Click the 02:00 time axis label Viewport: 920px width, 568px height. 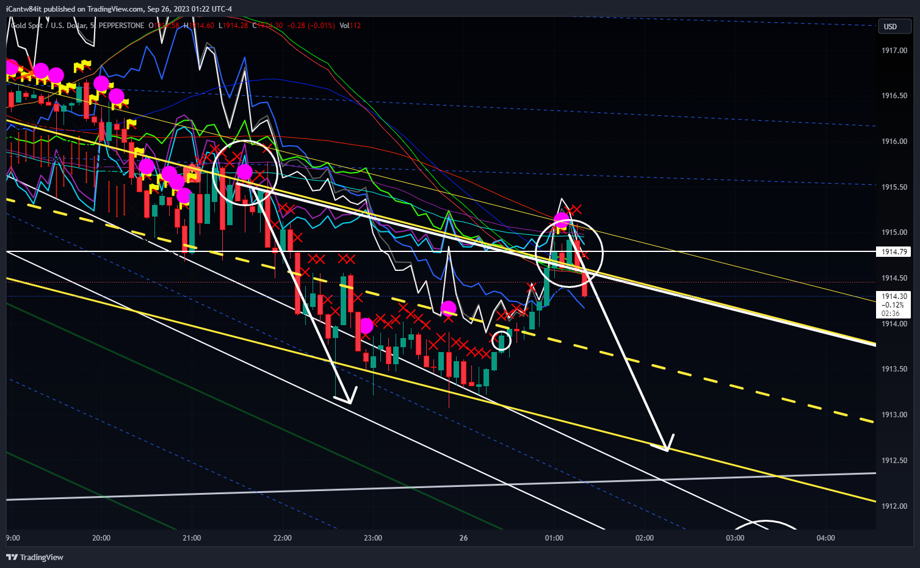click(645, 538)
